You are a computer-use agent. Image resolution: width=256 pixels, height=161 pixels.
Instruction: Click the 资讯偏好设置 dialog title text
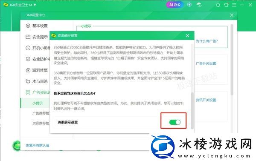point(67,35)
